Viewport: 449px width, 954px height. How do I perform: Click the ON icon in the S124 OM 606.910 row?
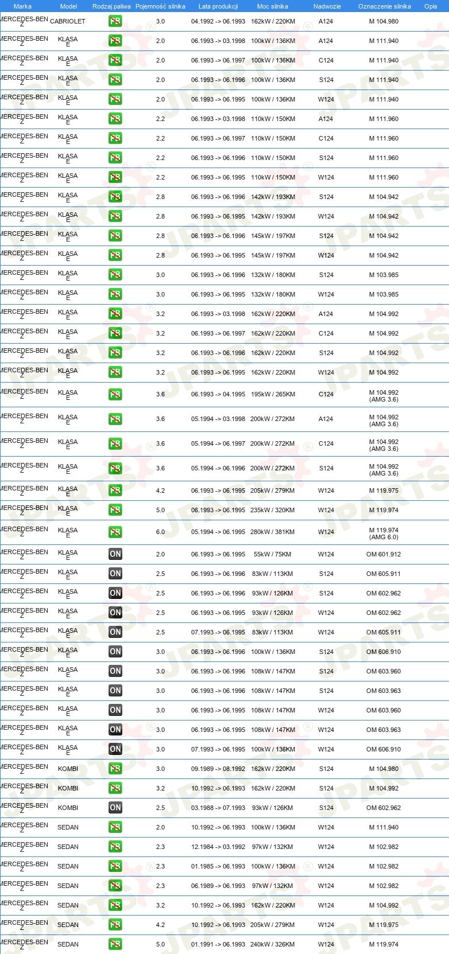click(115, 652)
